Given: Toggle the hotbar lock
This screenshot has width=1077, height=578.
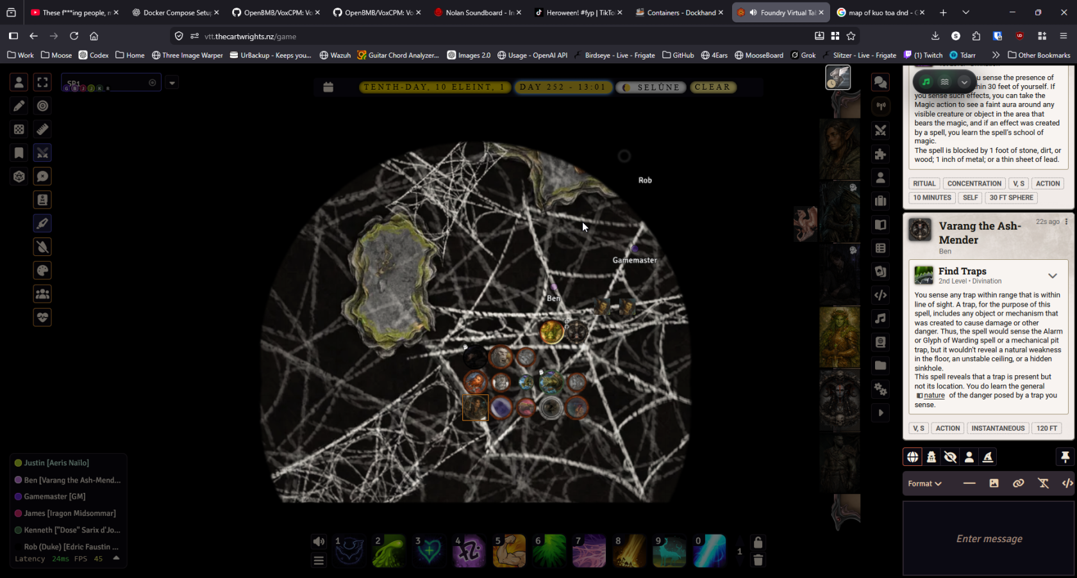Looking at the screenshot, I should click(758, 542).
